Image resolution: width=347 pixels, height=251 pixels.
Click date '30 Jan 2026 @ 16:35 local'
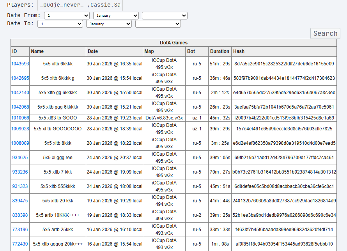pyautogui.click(x=114, y=64)
